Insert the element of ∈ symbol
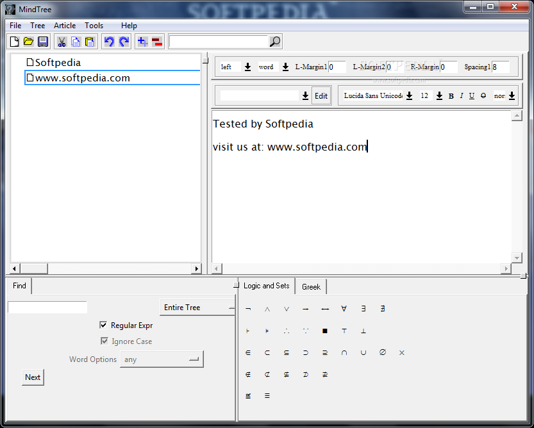The image size is (534, 428). [x=248, y=352]
